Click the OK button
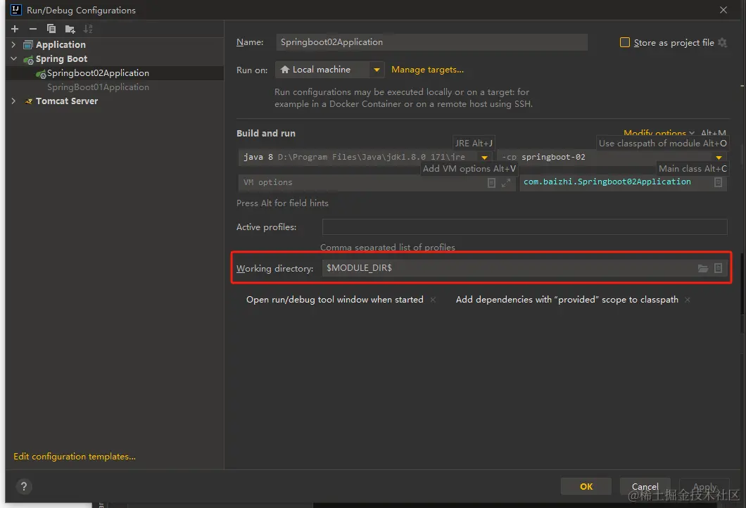746x508 pixels. [x=586, y=486]
